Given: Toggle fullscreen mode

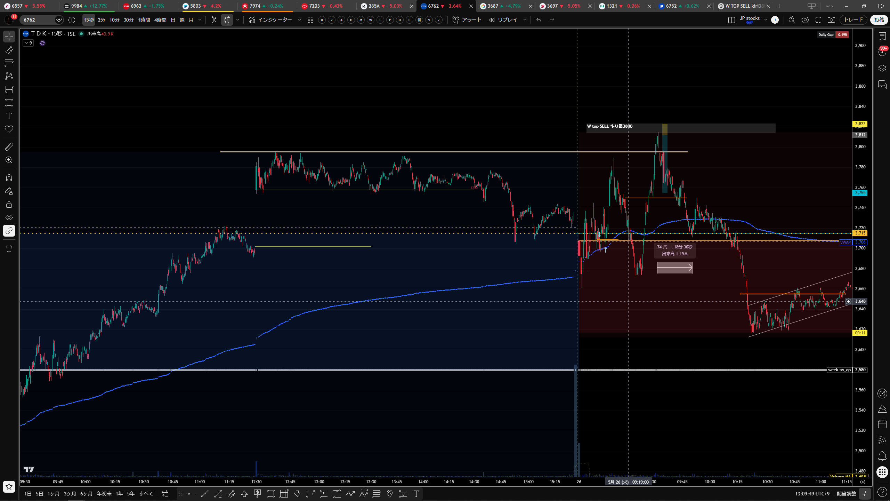Looking at the screenshot, I should coord(818,20).
